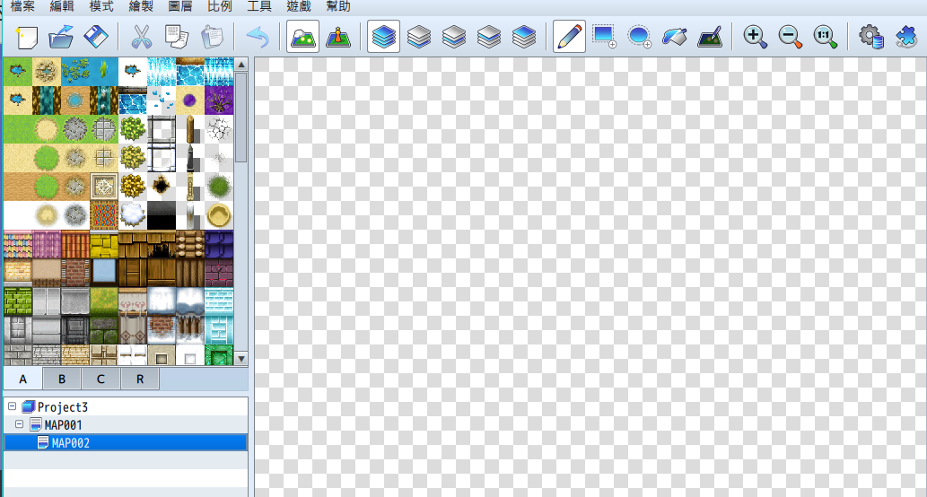
Task: Pick the white snowy bush tile
Action: (x=133, y=215)
